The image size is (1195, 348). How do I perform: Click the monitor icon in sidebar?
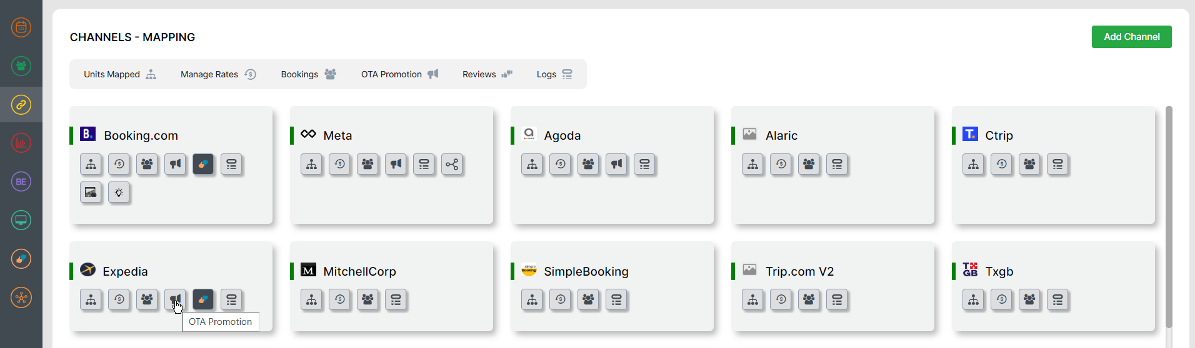[21, 220]
